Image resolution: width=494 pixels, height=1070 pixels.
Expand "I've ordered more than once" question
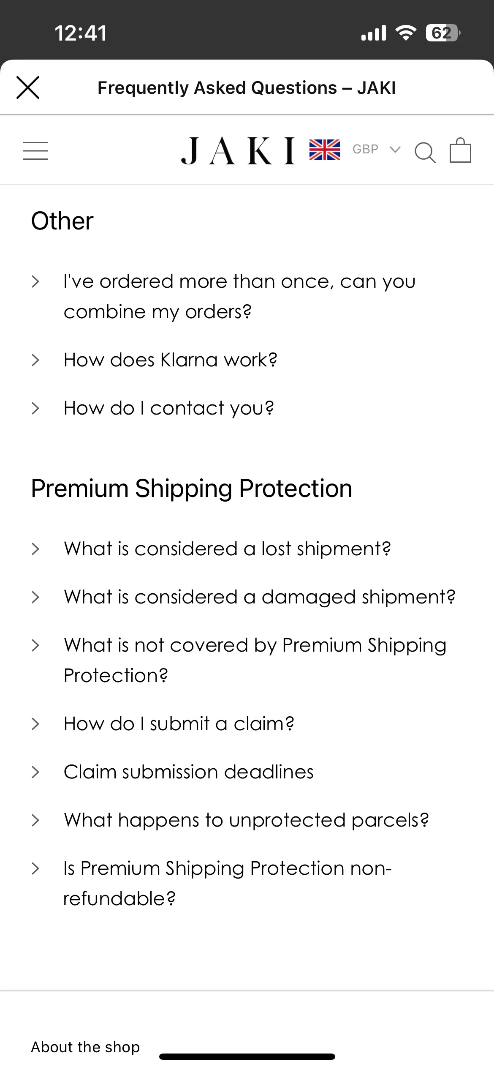pyautogui.click(x=239, y=296)
